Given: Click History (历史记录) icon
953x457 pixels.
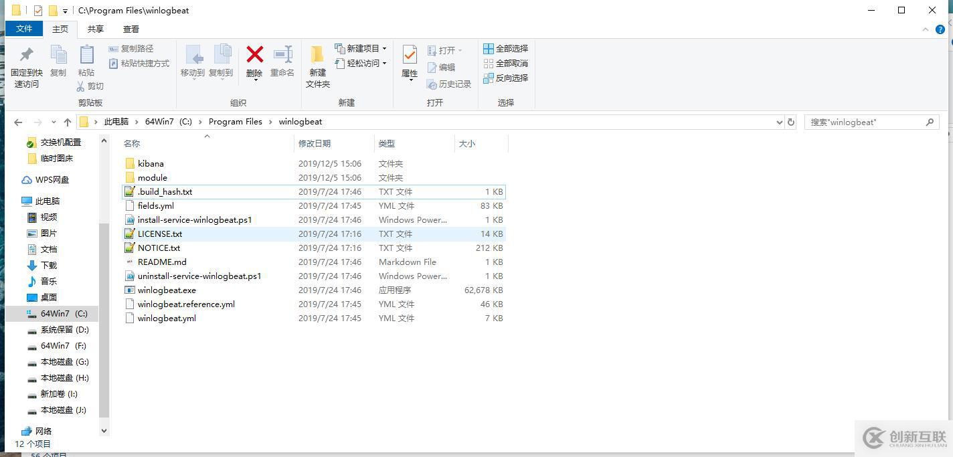Looking at the screenshot, I should (x=432, y=84).
